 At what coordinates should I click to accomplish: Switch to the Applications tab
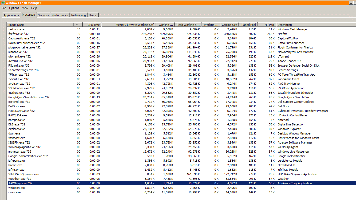pos(11,15)
